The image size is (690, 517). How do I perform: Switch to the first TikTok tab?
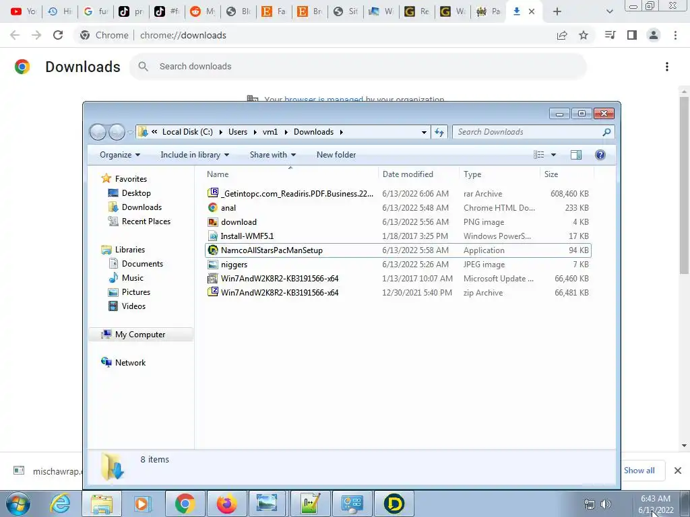(131, 11)
